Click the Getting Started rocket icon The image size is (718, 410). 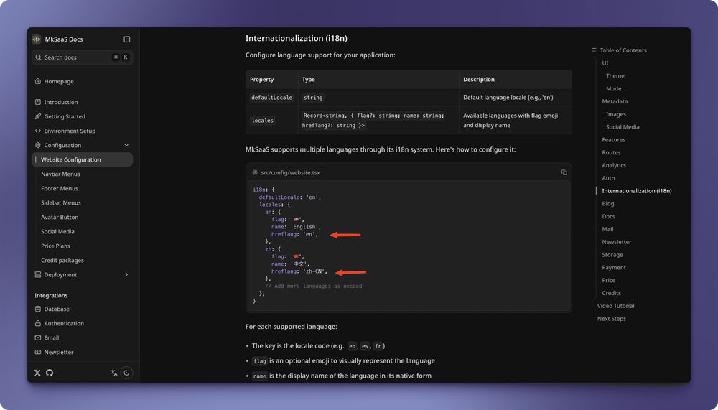38,116
